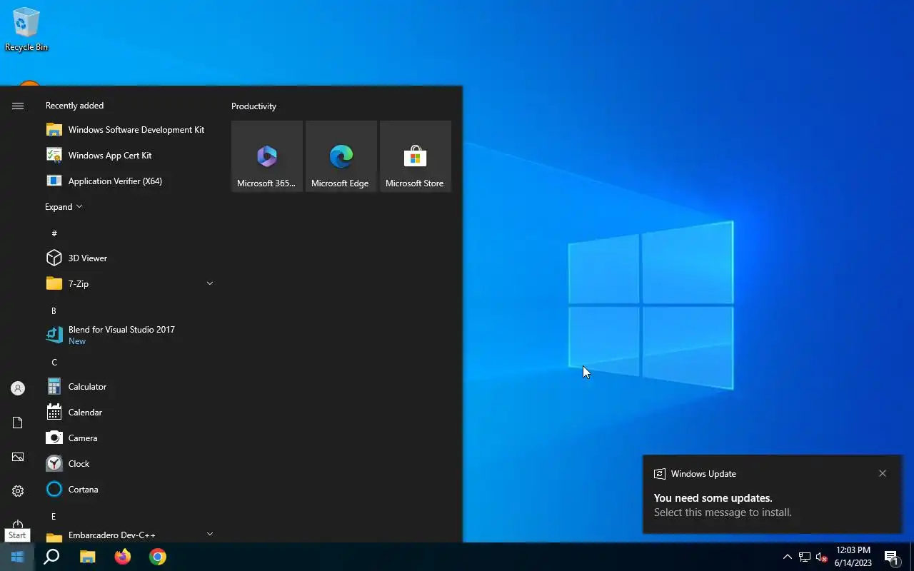Click the Recently added heading
Image resolution: width=914 pixels, height=571 pixels.
(74, 106)
